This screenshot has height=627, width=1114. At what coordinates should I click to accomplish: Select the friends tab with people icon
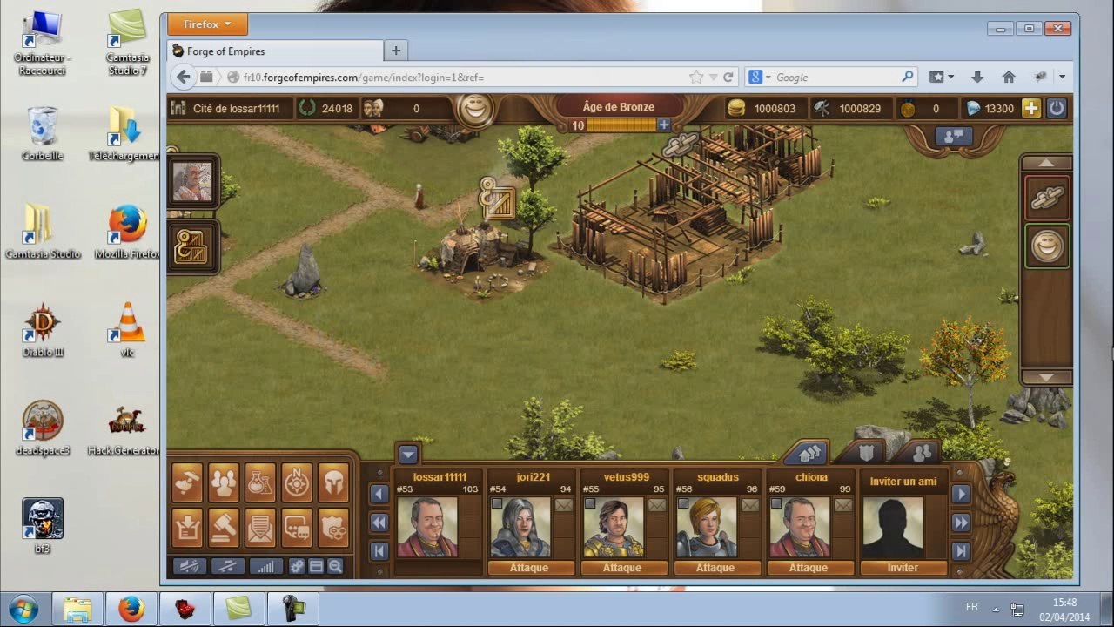(922, 453)
